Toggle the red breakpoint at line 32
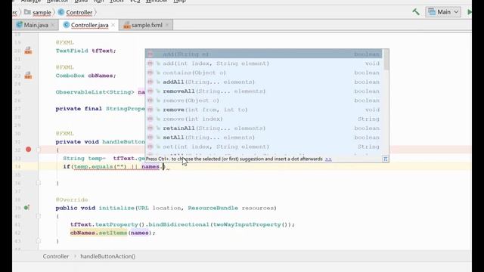The image size is (484, 272). [29, 150]
